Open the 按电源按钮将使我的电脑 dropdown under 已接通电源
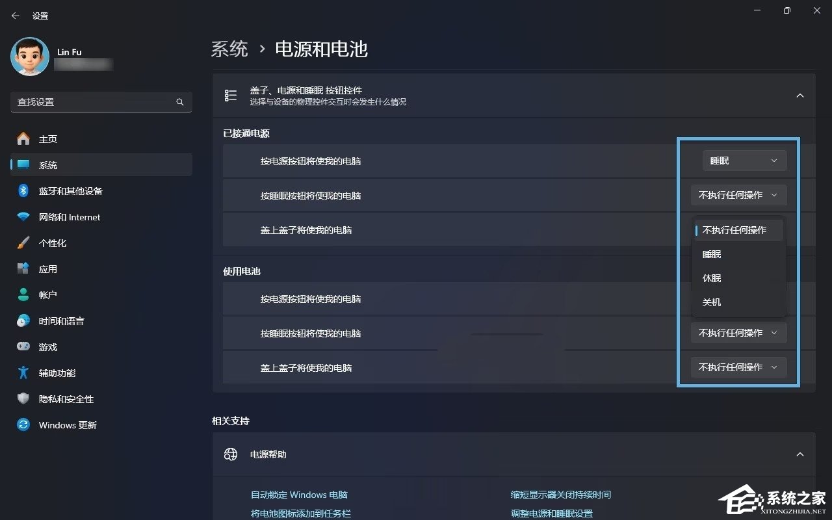 [744, 161]
